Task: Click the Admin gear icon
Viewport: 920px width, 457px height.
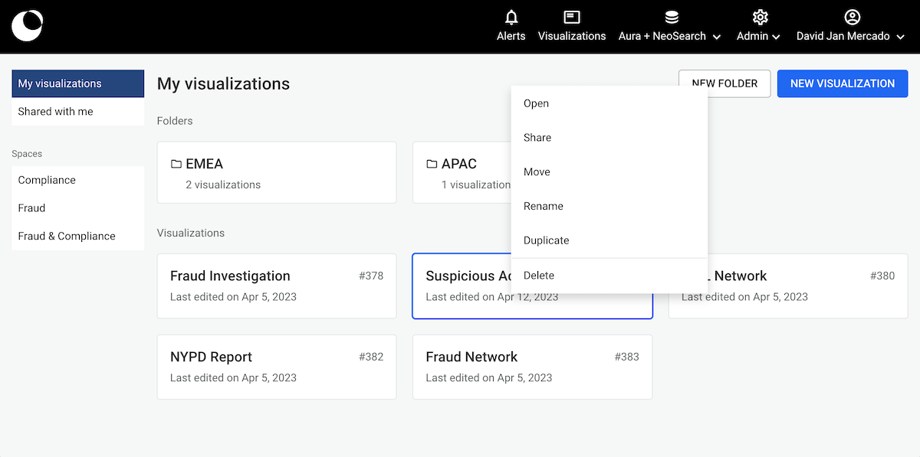Action: click(760, 18)
